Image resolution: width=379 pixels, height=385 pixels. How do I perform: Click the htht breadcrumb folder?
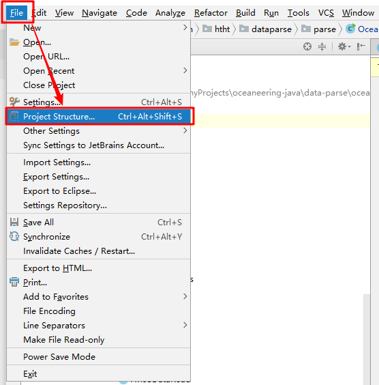tap(216, 29)
